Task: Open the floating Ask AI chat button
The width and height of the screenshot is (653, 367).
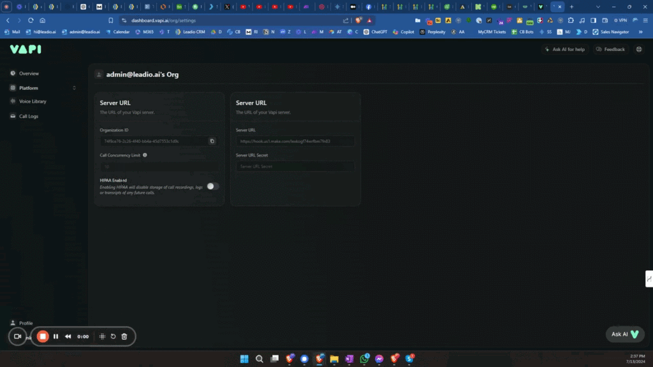Action: [624, 334]
